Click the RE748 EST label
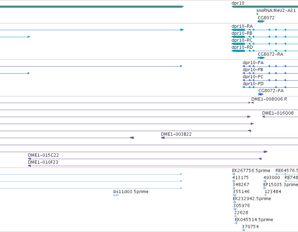 pos(291,178)
